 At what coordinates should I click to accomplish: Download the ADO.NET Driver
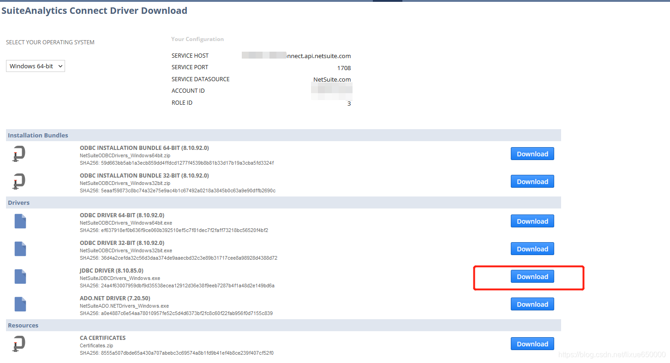tap(532, 304)
